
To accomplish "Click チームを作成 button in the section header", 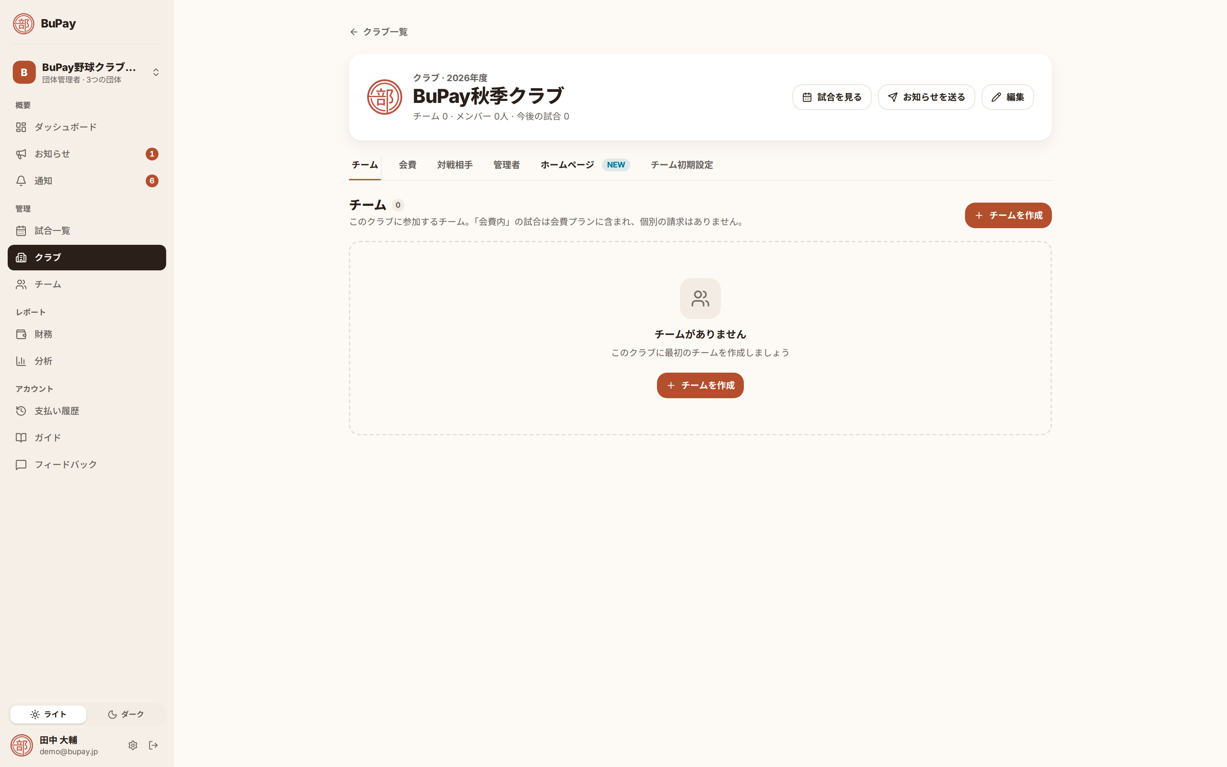I will coord(1008,216).
